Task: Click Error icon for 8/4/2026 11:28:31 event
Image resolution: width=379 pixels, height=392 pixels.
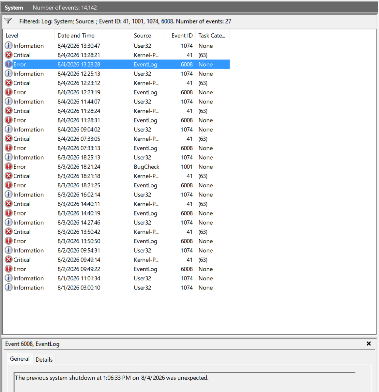Action: pyautogui.click(x=9, y=120)
